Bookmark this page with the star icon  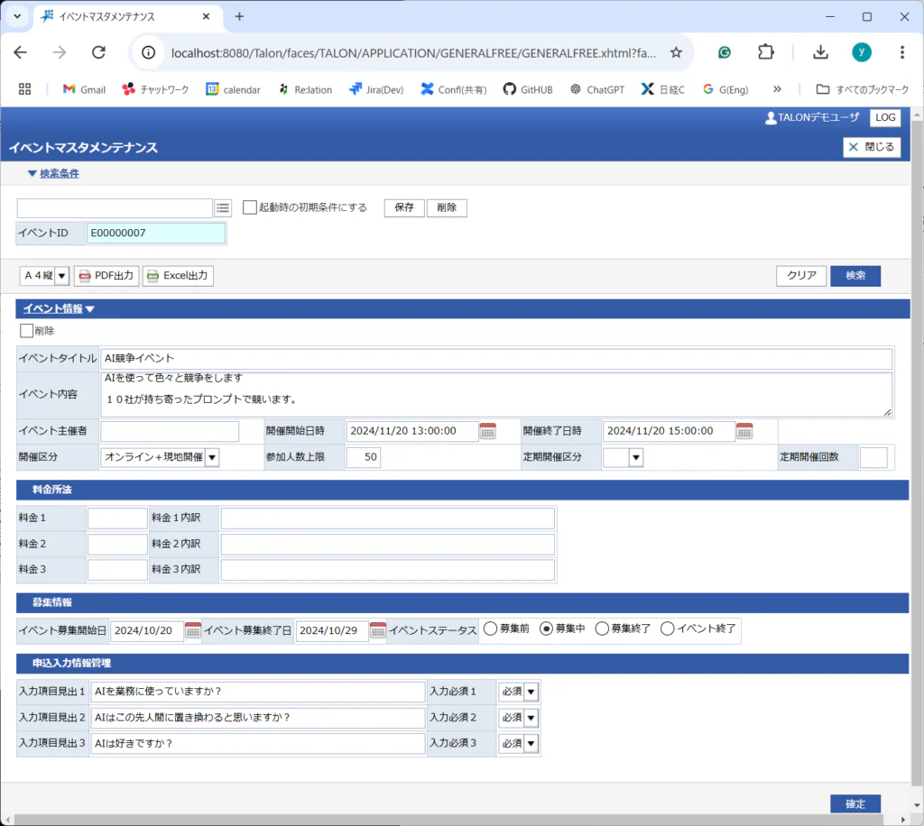click(676, 52)
